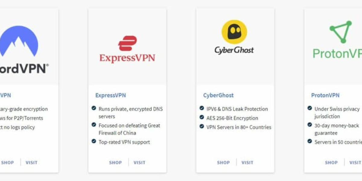Open the ProtonVPN title link

coord(325,95)
